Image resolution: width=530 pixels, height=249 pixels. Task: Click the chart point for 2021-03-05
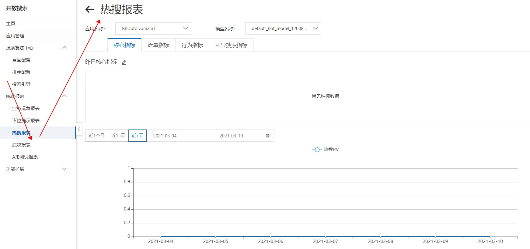216,237
